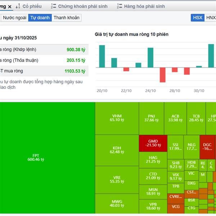Select the DXG tile
Viewport: 216px width, 216px height.
pos(192,185)
